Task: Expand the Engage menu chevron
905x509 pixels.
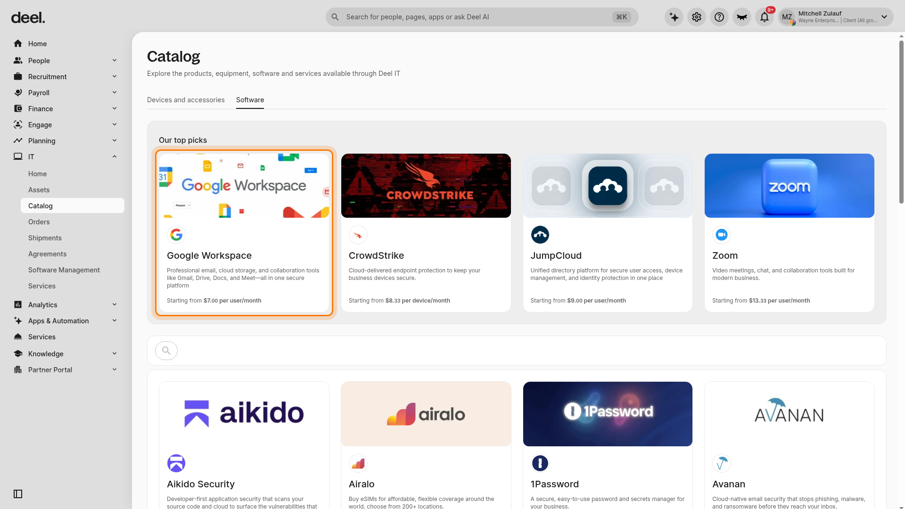Action: 115,124
